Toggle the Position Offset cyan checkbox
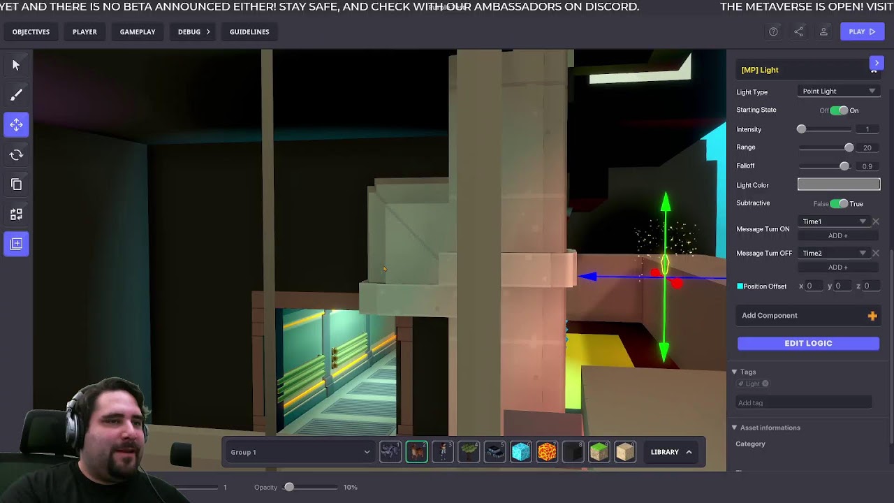 click(740, 286)
